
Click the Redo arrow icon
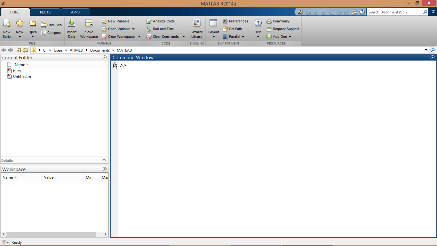(347, 12)
